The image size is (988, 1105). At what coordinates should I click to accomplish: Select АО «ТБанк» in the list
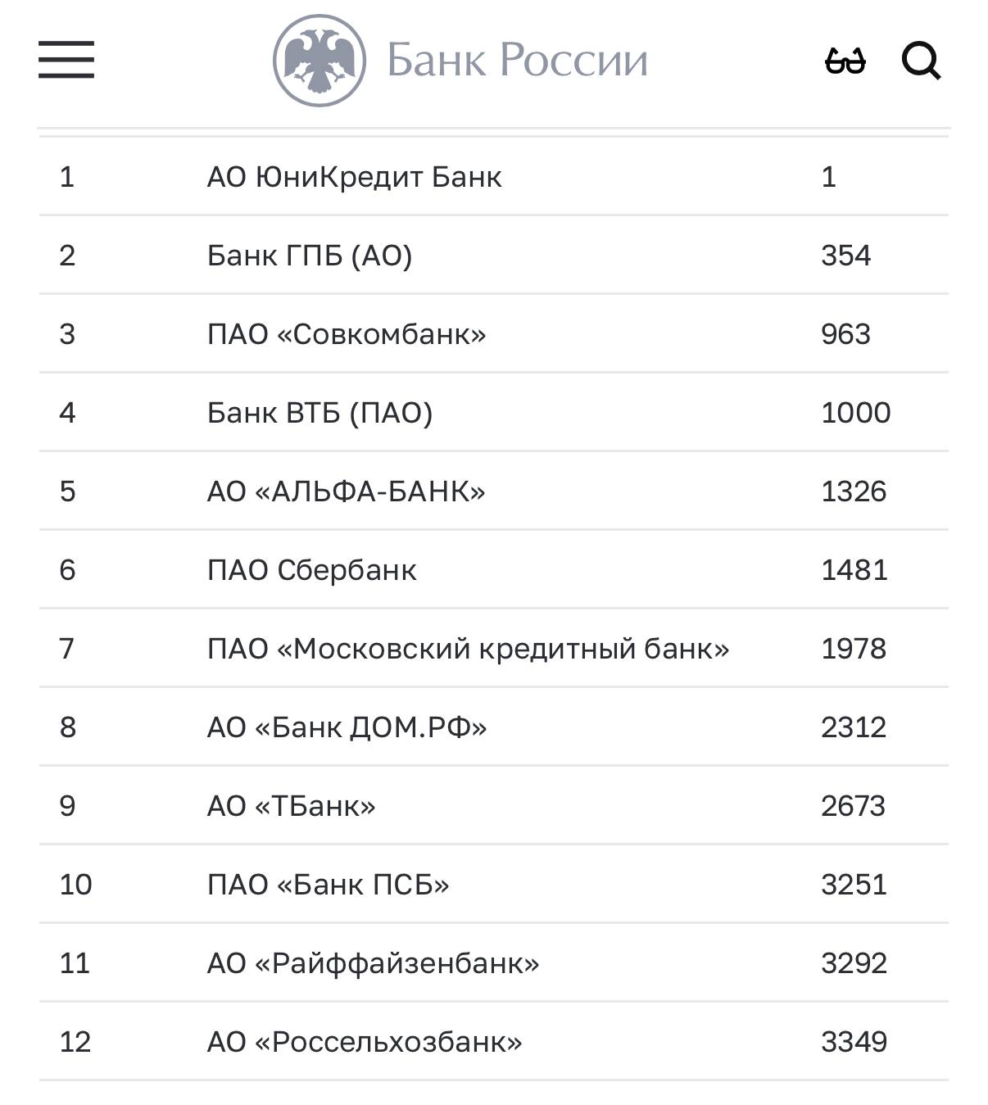point(291,806)
